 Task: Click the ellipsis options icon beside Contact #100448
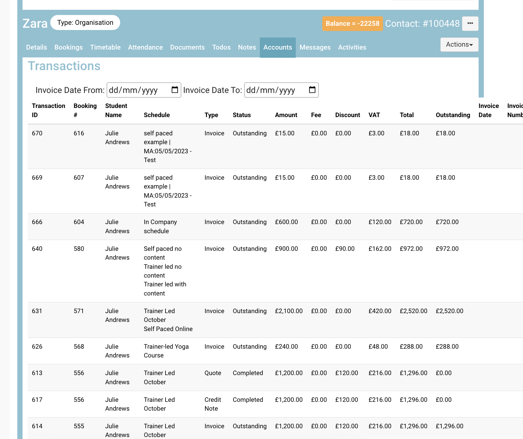click(x=470, y=23)
